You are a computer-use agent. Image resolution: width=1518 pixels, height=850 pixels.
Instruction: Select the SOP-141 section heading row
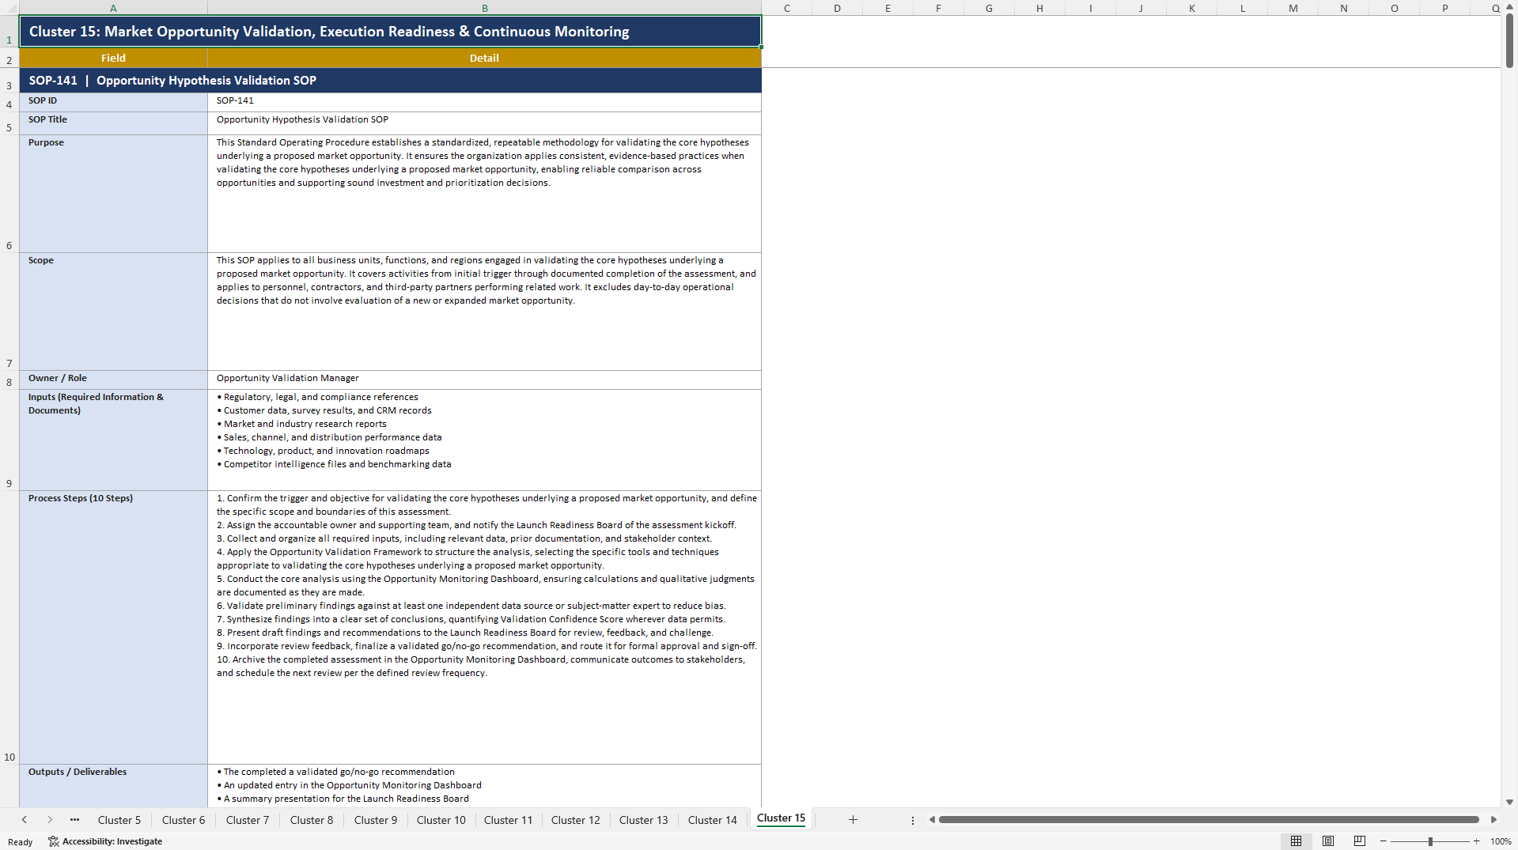click(390, 81)
